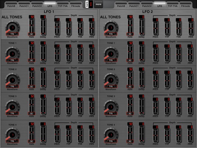Click LFO 1 Tone 1 TRI waveform label

coord(12,60)
